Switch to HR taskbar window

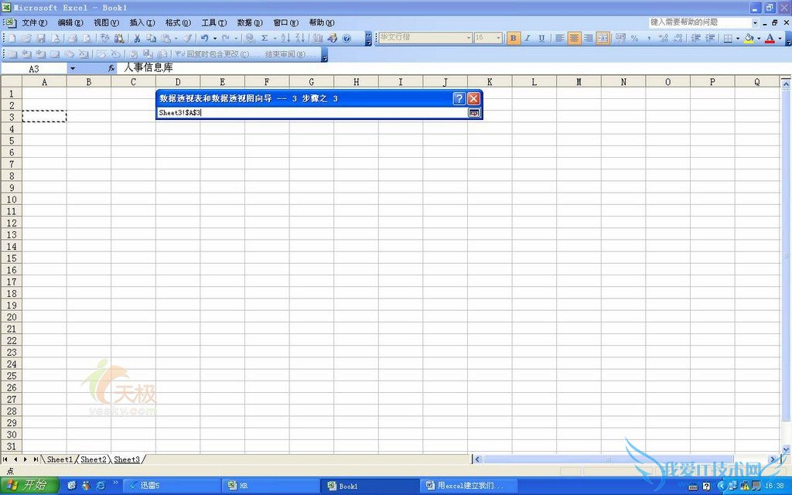(x=270, y=486)
